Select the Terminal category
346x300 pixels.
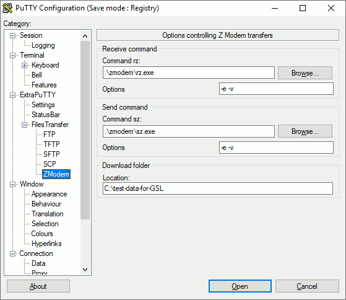pos(32,55)
